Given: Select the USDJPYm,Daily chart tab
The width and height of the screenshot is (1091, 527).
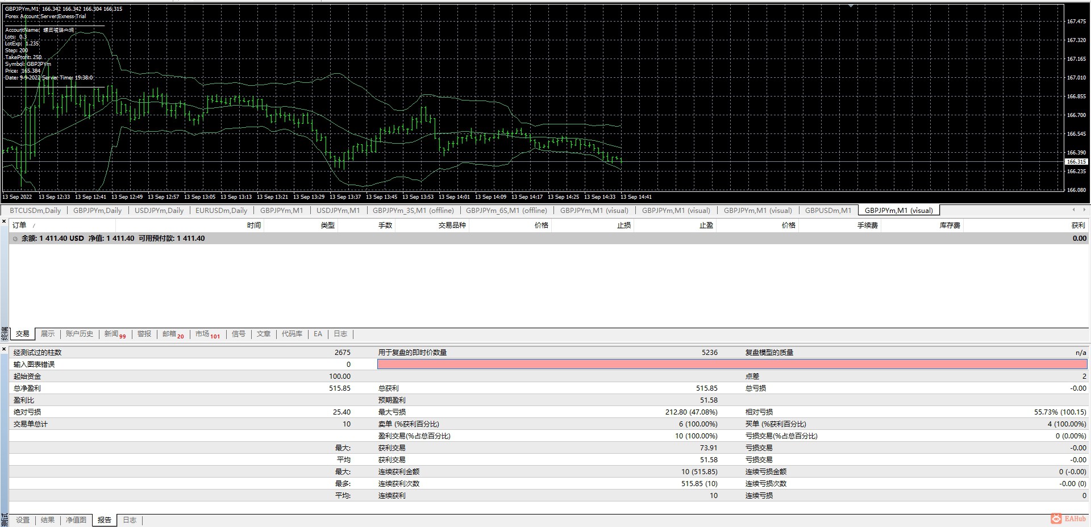Looking at the screenshot, I should pyautogui.click(x=159, y=210).
